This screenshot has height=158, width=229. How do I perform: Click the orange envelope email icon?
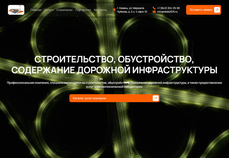tap(154, 12)
